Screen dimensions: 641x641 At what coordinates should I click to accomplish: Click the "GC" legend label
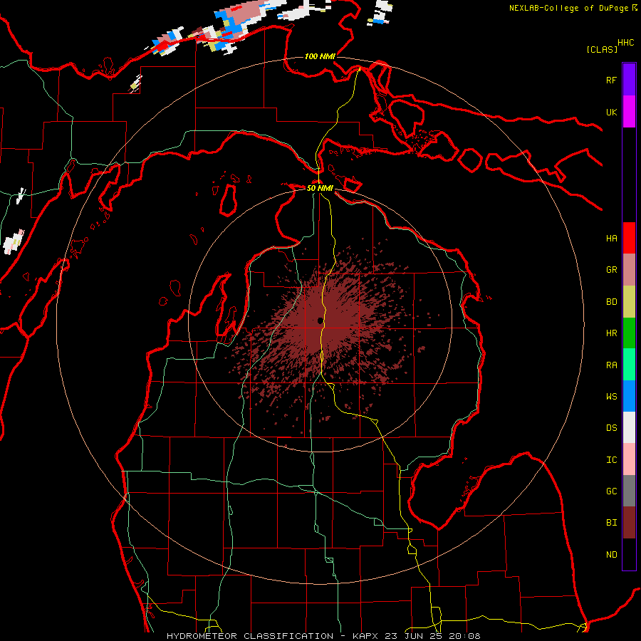611,491
